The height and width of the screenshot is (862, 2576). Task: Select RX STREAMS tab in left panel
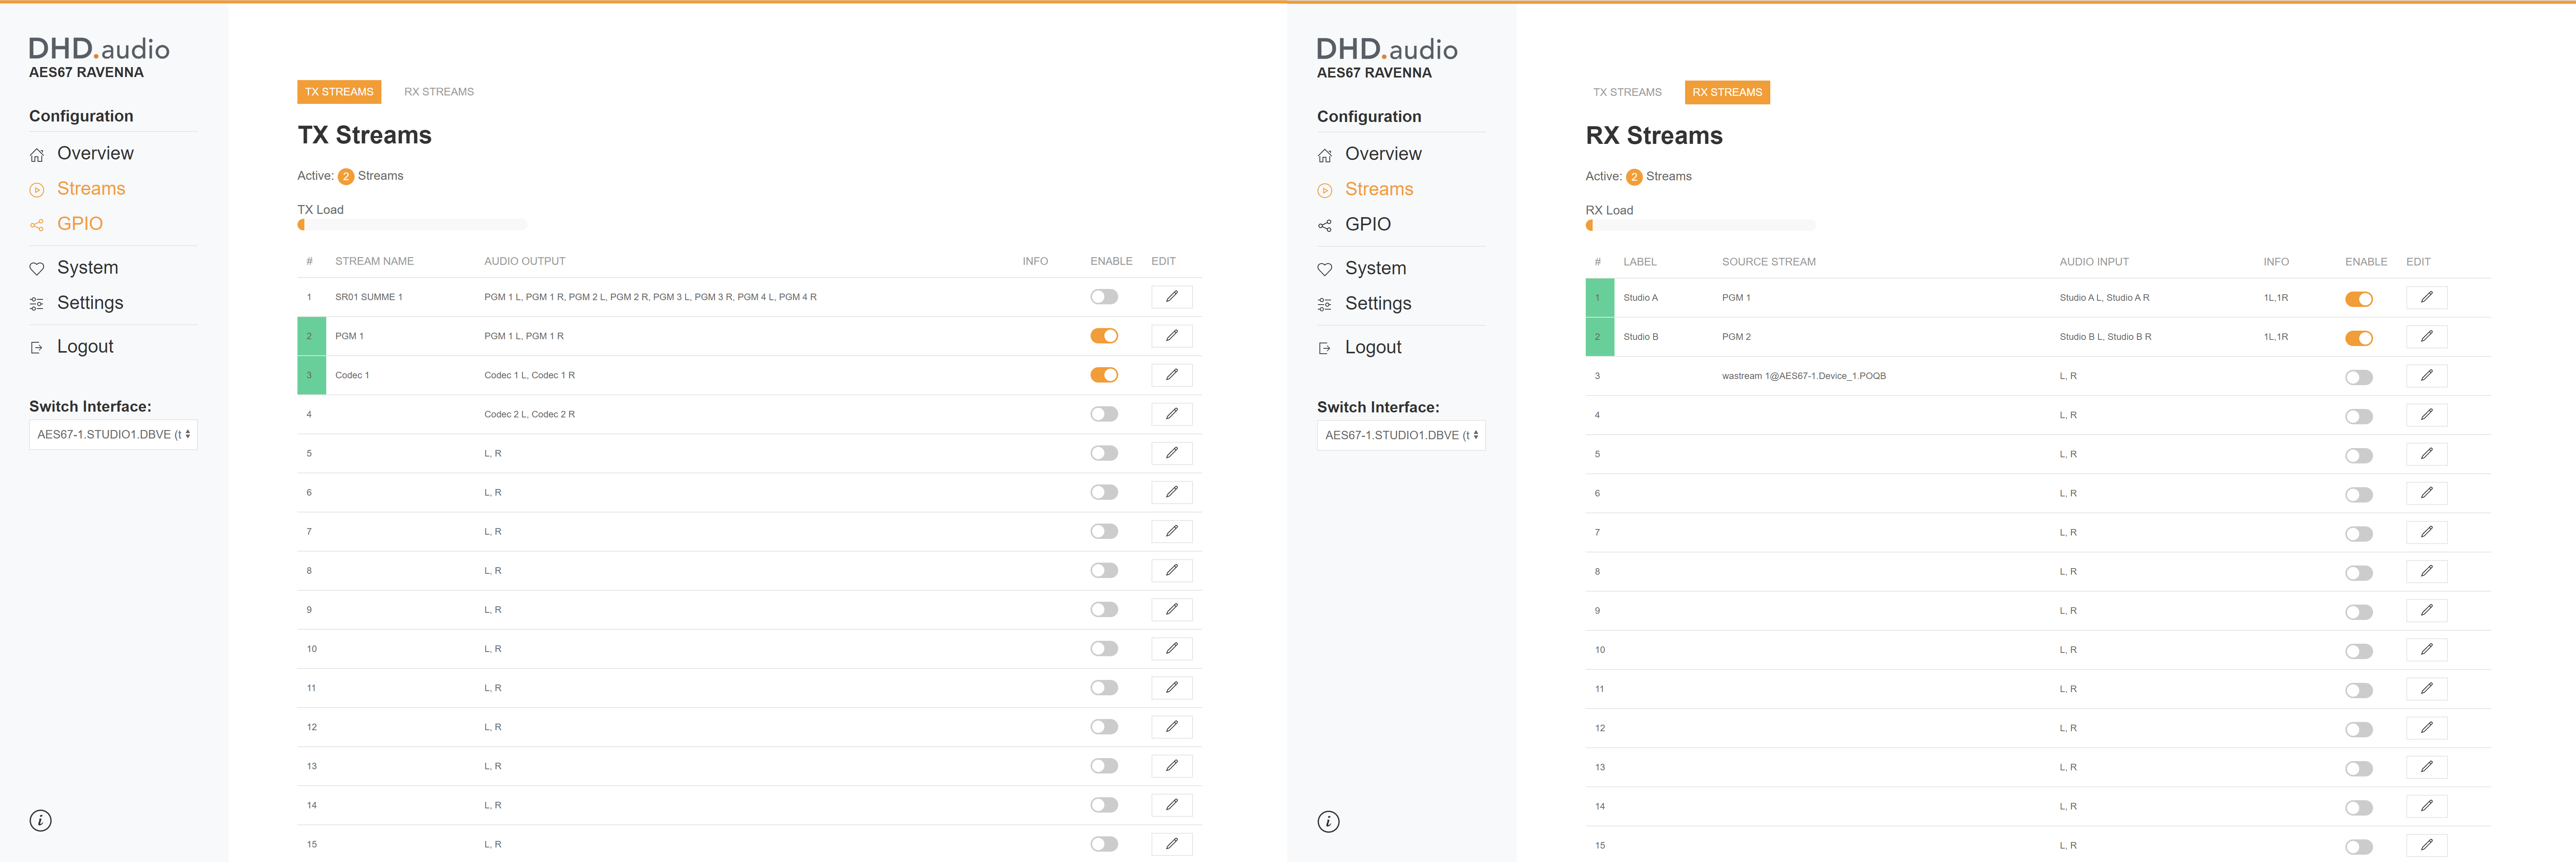(439, 92)
